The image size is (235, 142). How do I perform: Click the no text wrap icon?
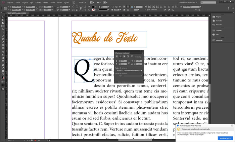116,57
